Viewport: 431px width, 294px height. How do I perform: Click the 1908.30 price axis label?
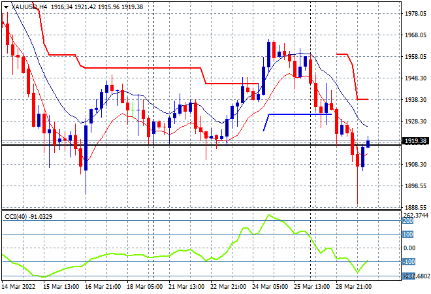click(416, 164)
